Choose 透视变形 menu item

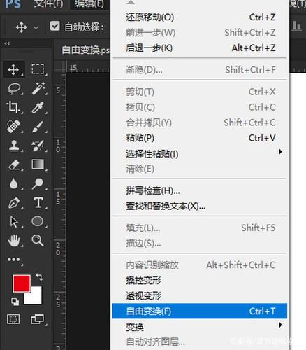tap(200, 296)
